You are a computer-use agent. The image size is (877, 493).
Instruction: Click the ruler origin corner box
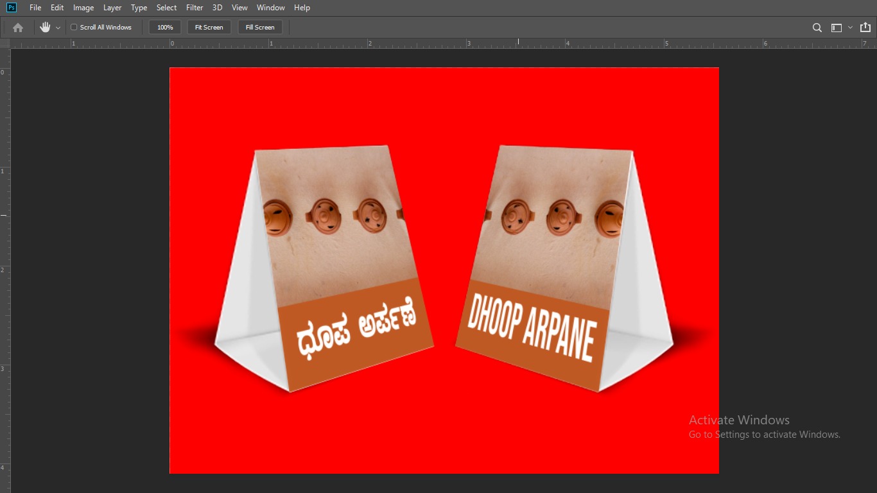pos(5,44)
